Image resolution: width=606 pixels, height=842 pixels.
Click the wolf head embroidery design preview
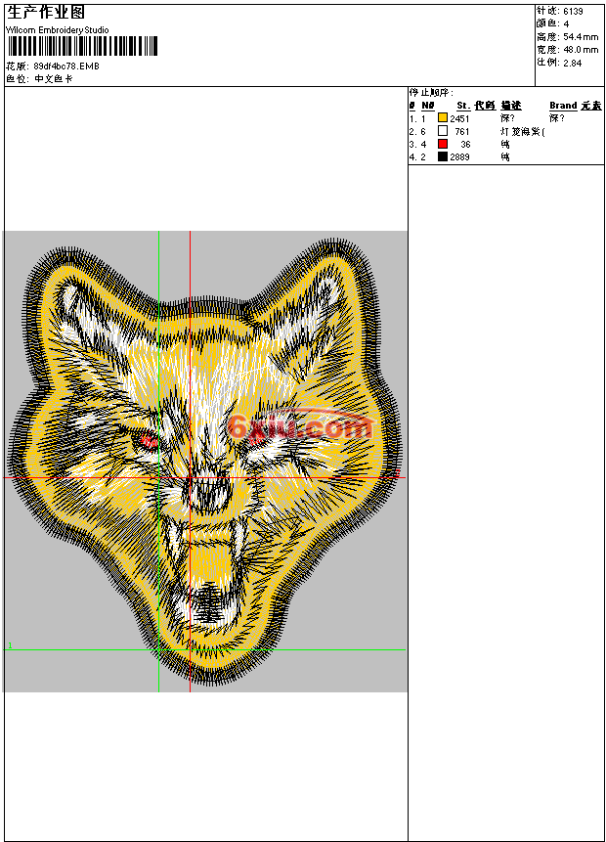205,462
